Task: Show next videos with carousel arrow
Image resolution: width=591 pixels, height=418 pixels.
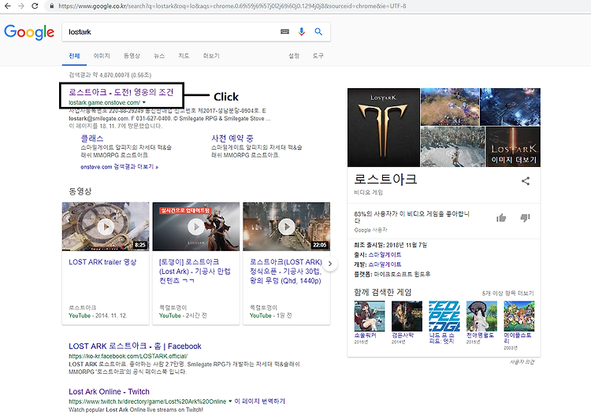Action: 330,264
